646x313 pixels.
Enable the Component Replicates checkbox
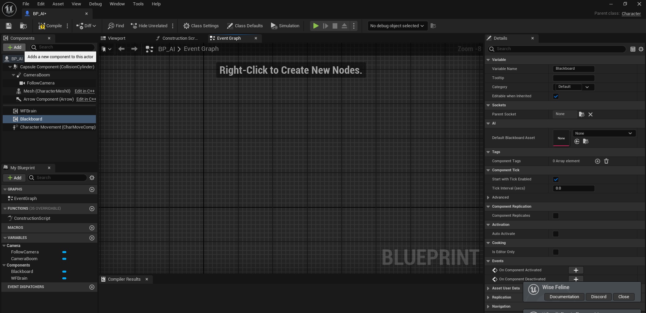pyautogui.click(x=556, y=216)
